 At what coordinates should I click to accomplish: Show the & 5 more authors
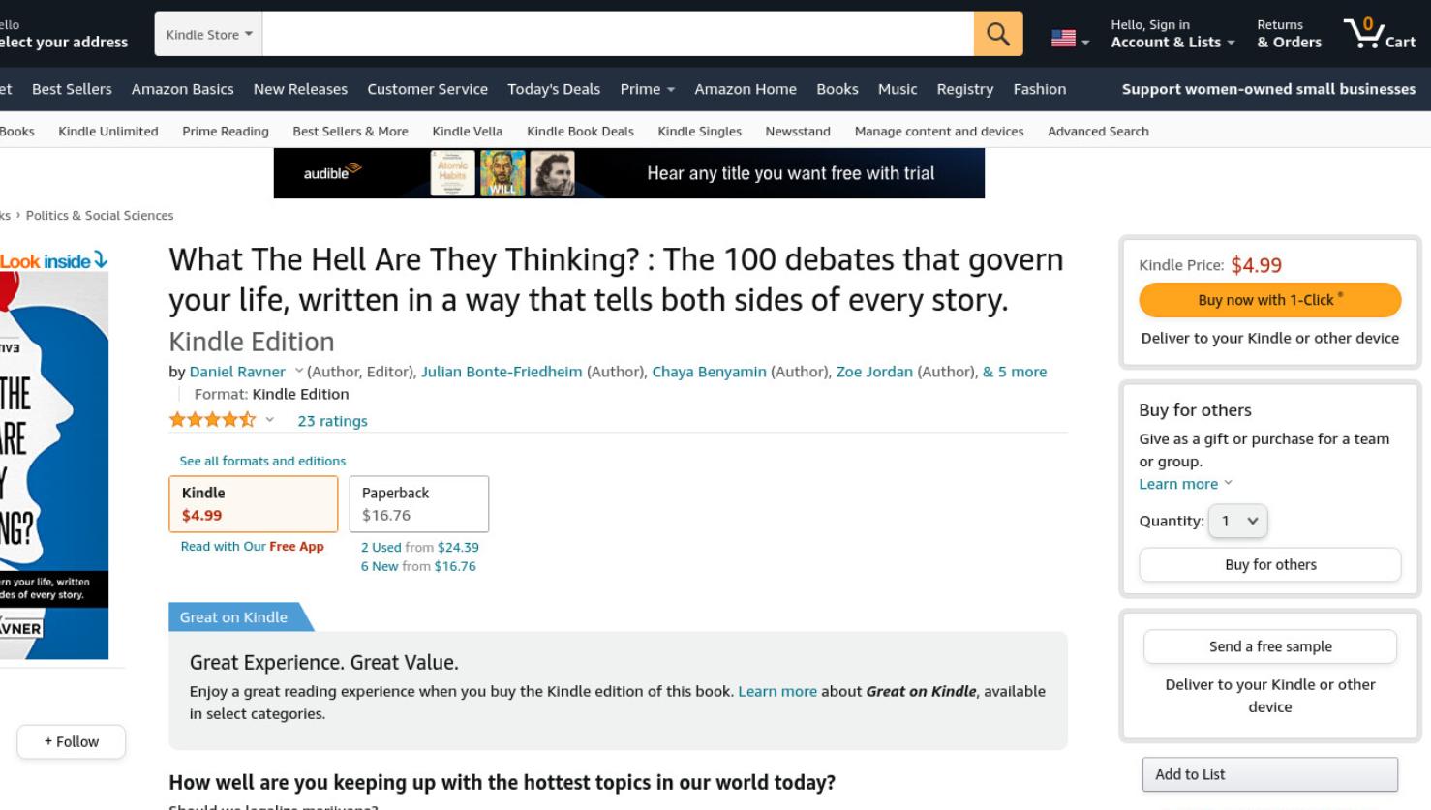pyautogui.click(x=1015, y=372)
